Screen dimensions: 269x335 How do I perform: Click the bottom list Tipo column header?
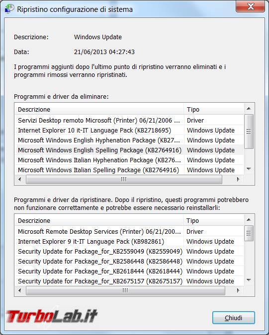[214, 220]
